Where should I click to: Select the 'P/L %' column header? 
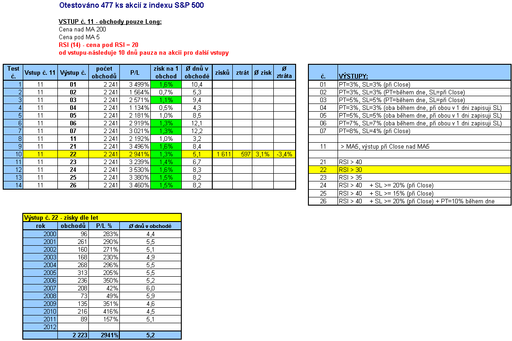pos(104,226)
